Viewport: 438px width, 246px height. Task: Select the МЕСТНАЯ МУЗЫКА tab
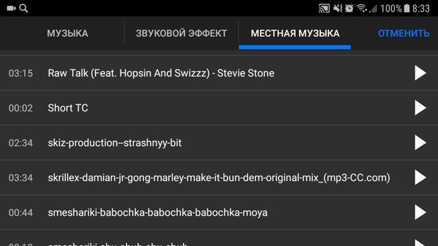point(295,33)
